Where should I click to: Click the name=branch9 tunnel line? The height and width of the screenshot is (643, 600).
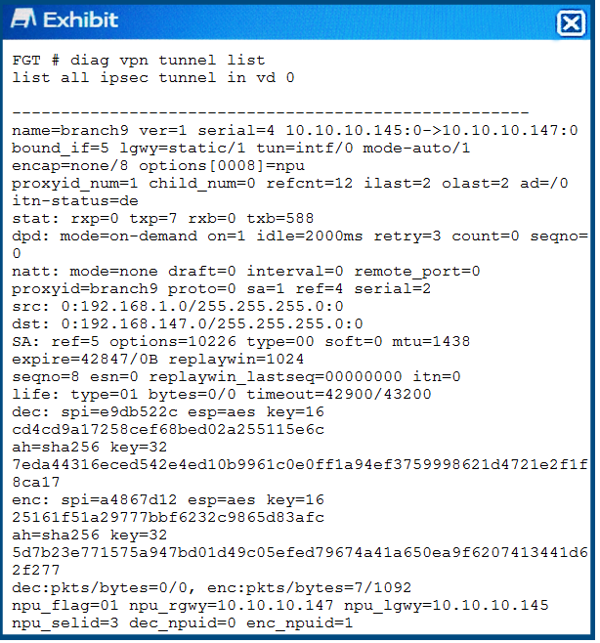tap(295, 130)
